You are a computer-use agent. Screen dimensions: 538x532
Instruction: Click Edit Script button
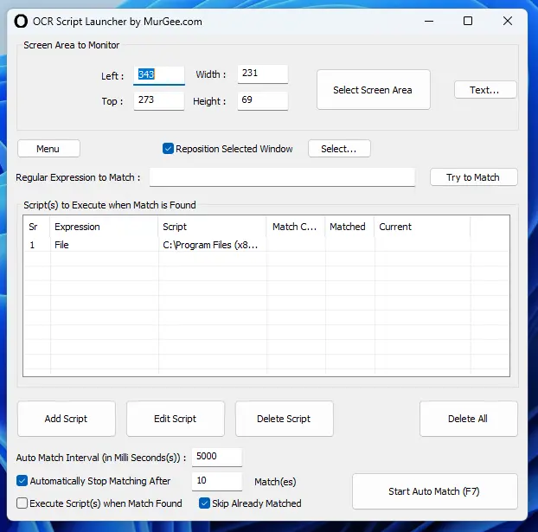[x=176, y=419]
